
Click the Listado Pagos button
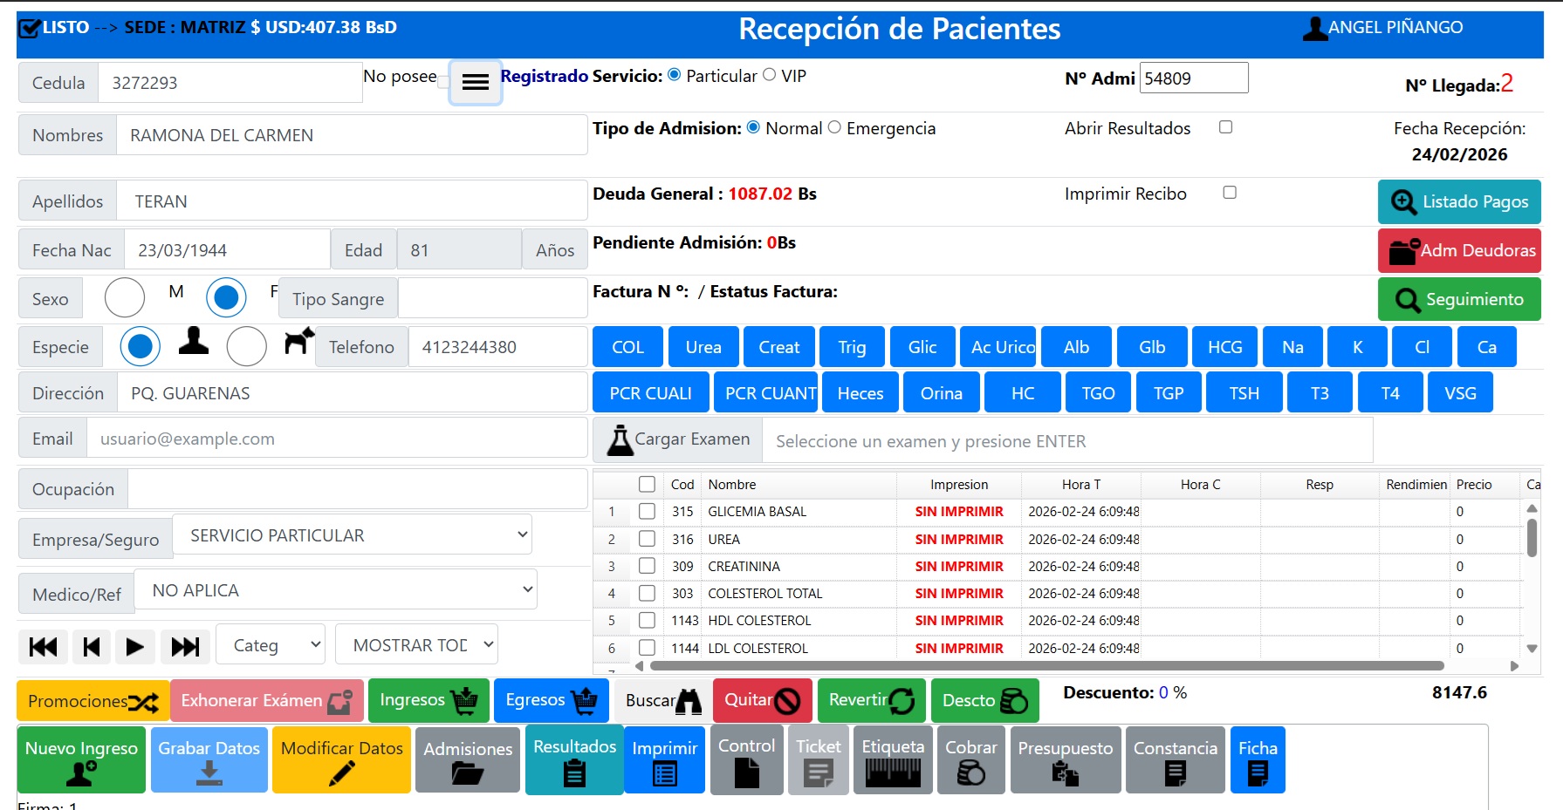tap(1458, 201)
